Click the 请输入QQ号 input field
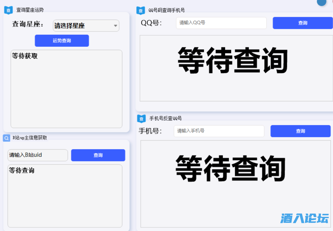 point(221,23)
